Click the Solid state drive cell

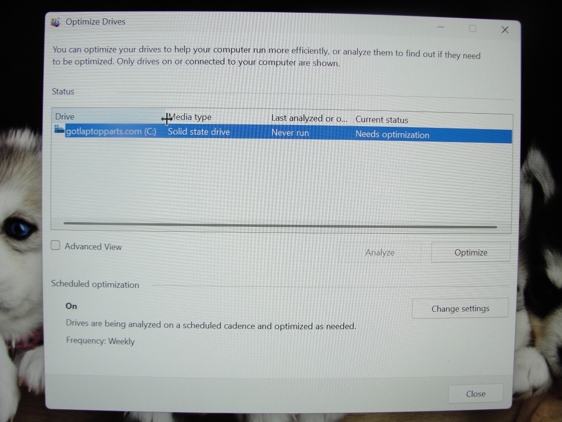199,132
